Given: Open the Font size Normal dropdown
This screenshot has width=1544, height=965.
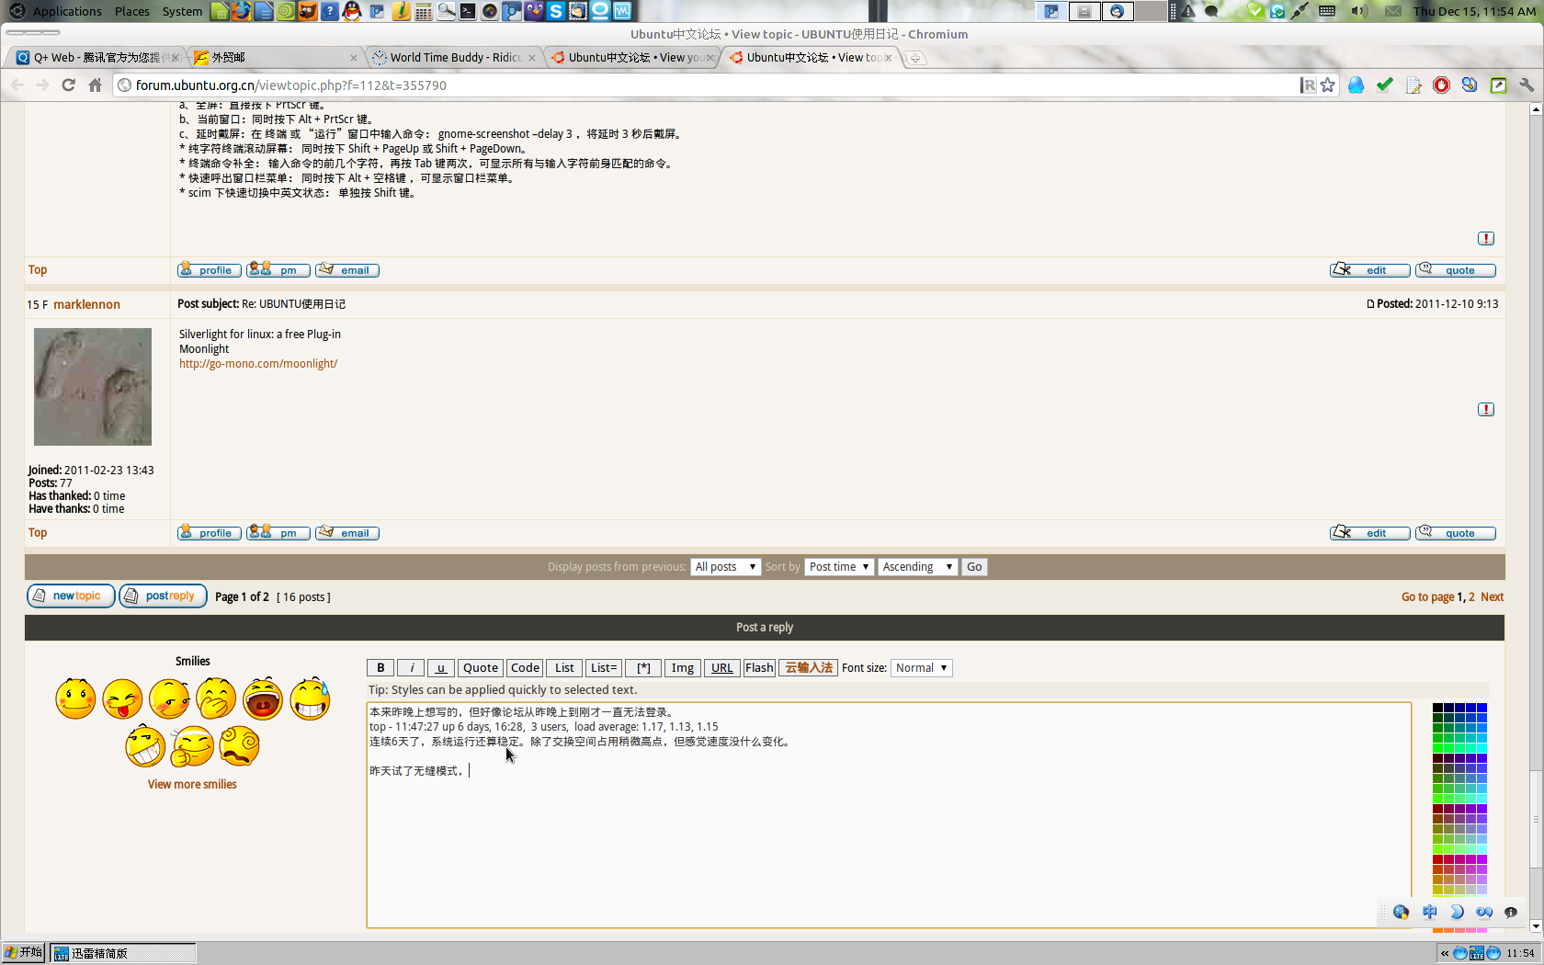Looking at the screenshot, I should point(922,667).
